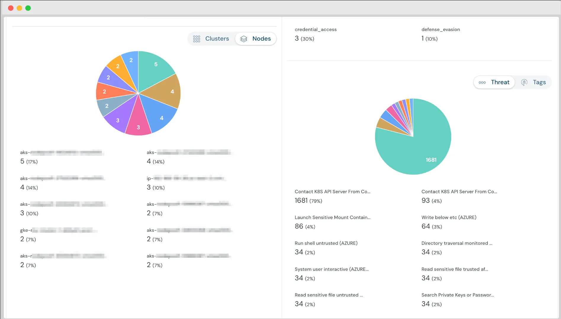Click the three-dots icon beside Threat
The image size is (561, 319).
coord(482,82)
